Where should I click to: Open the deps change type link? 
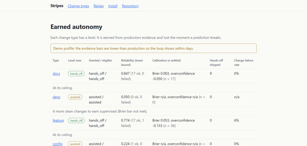[x=56, y=97]
